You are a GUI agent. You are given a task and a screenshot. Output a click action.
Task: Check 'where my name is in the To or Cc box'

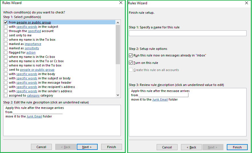pyautogui.click(x=6, y=61)
